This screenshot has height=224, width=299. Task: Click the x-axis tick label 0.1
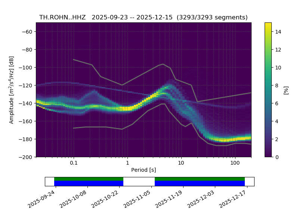click(x=74, y=163)
